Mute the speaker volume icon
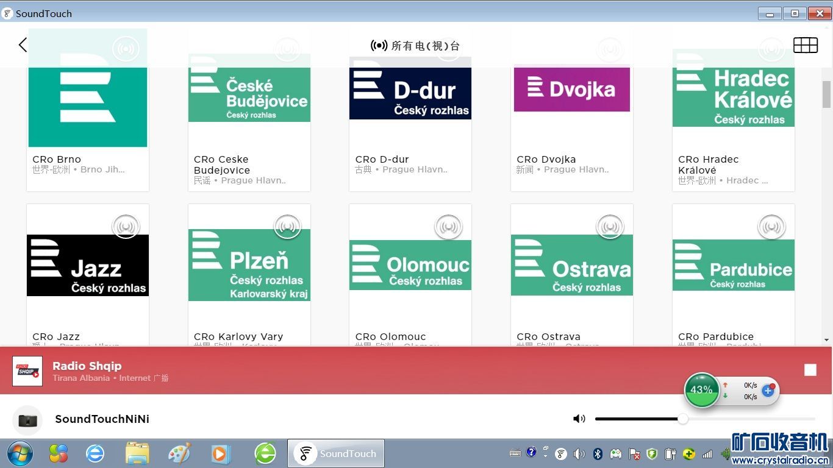 click(579, 419)
